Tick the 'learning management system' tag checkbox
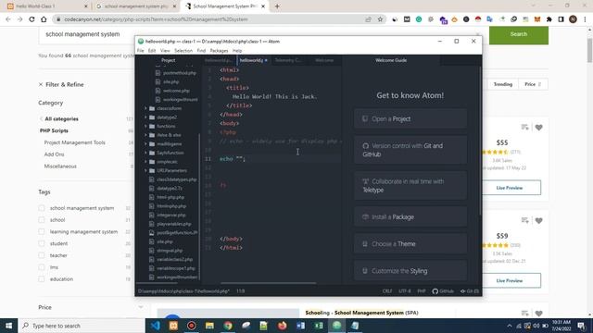 42,232
